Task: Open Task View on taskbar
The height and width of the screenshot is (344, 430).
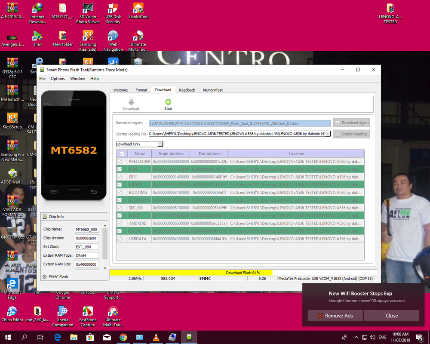Action: (40, 337)
